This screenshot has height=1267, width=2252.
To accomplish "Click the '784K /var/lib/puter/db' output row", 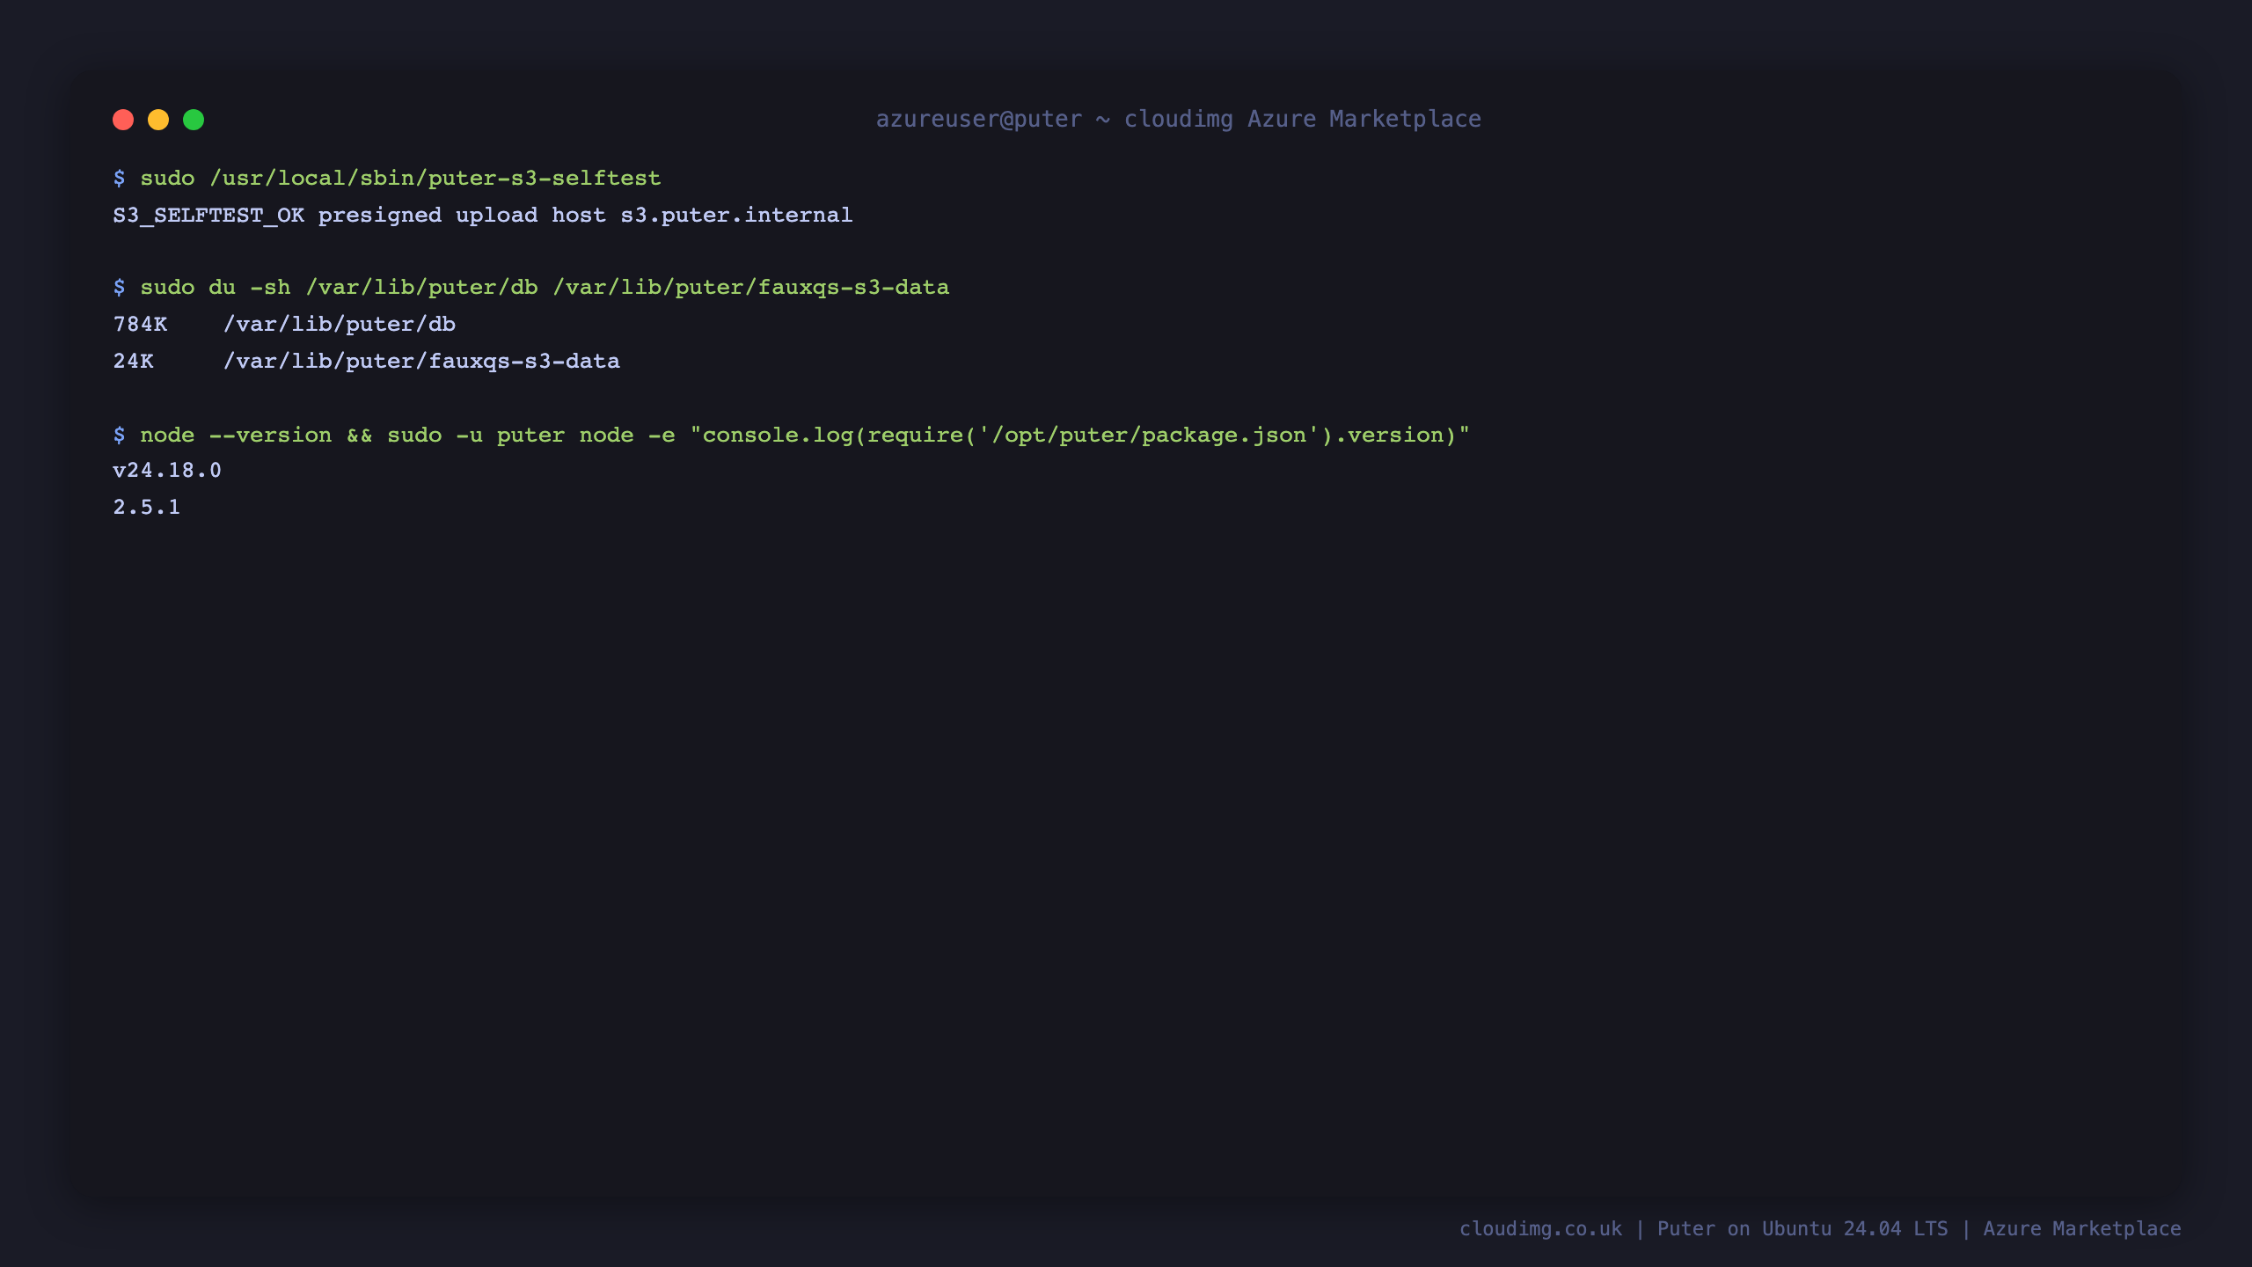I will pyautogui.click(x=284, y=325).
